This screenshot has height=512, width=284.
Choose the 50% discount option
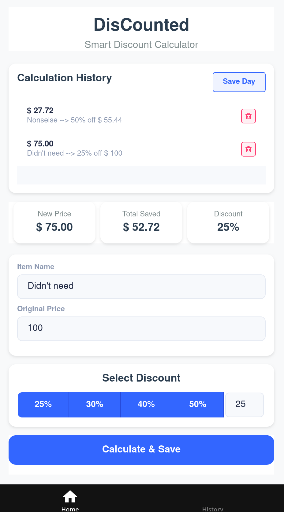pyautogui.click(x=198, y=405)
